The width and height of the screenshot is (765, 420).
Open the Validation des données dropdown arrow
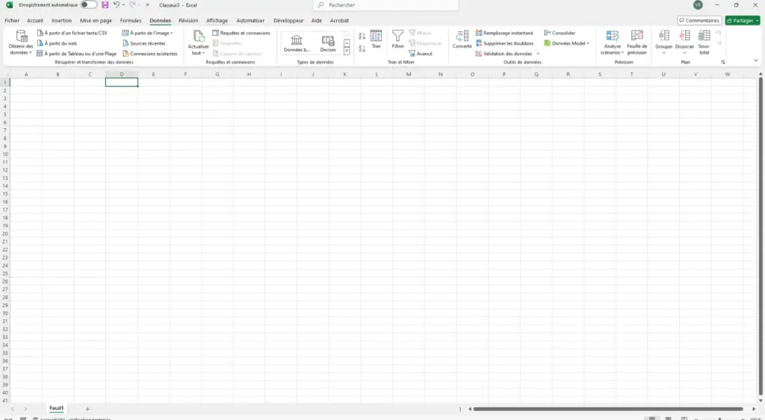point(538,54)
